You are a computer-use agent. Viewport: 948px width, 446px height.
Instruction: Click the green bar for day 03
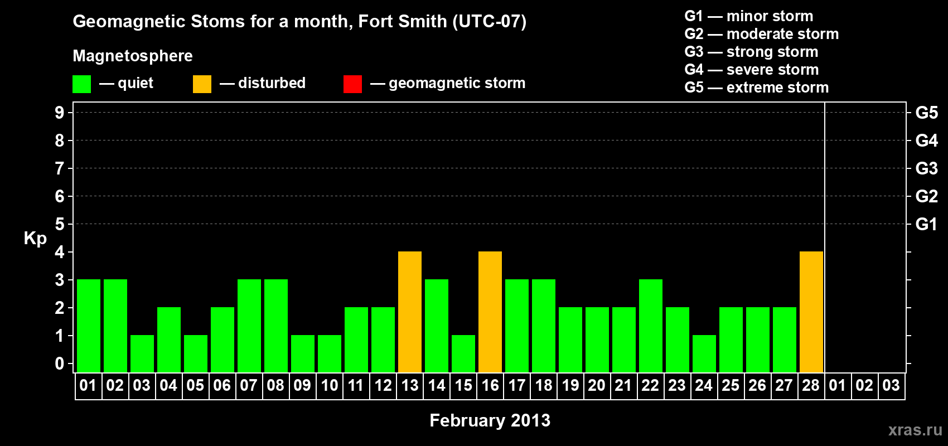point(142,354)
